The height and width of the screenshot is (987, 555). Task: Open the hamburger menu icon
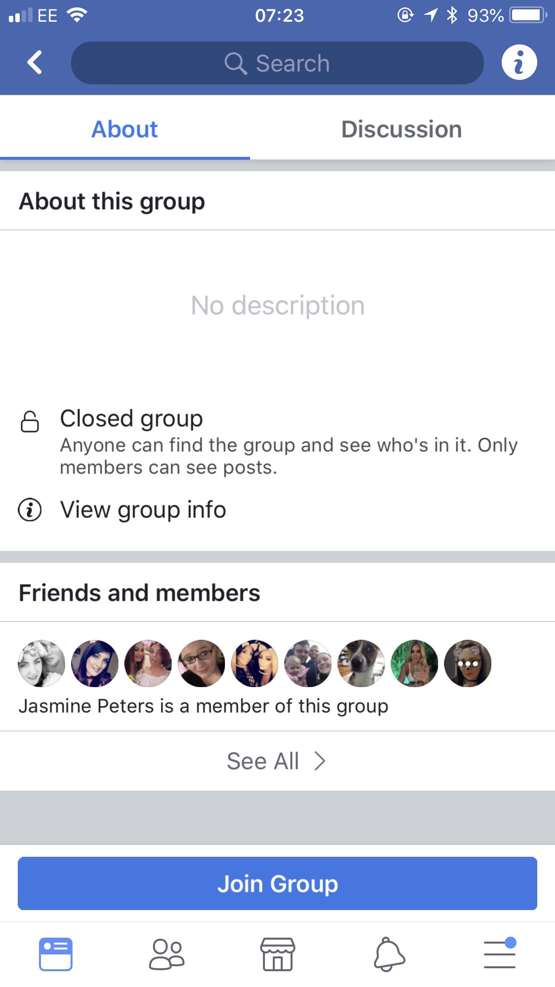coord(500,953)
